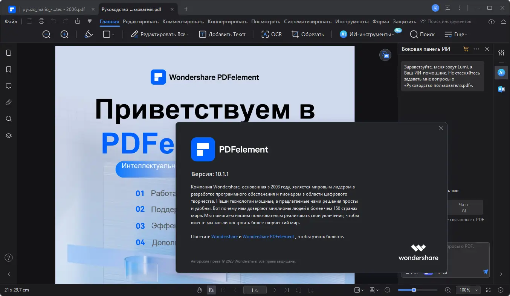Open the page thumbnails panel
Image resolution: width=510 pixels, height=296 pixels.
[8, 53]
